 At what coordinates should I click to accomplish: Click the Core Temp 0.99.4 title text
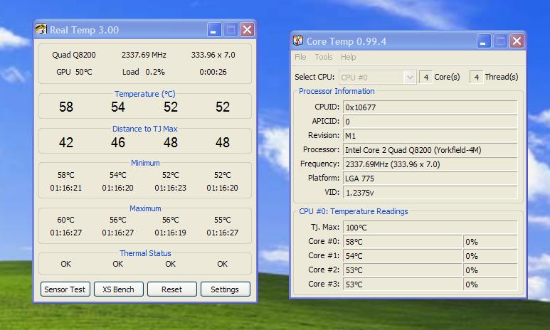click(347, 41)
